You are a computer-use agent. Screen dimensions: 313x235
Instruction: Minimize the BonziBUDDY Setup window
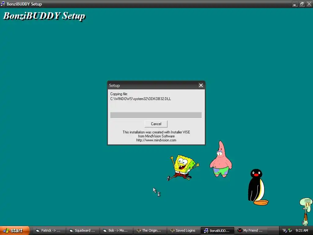[x=295, y=4]
